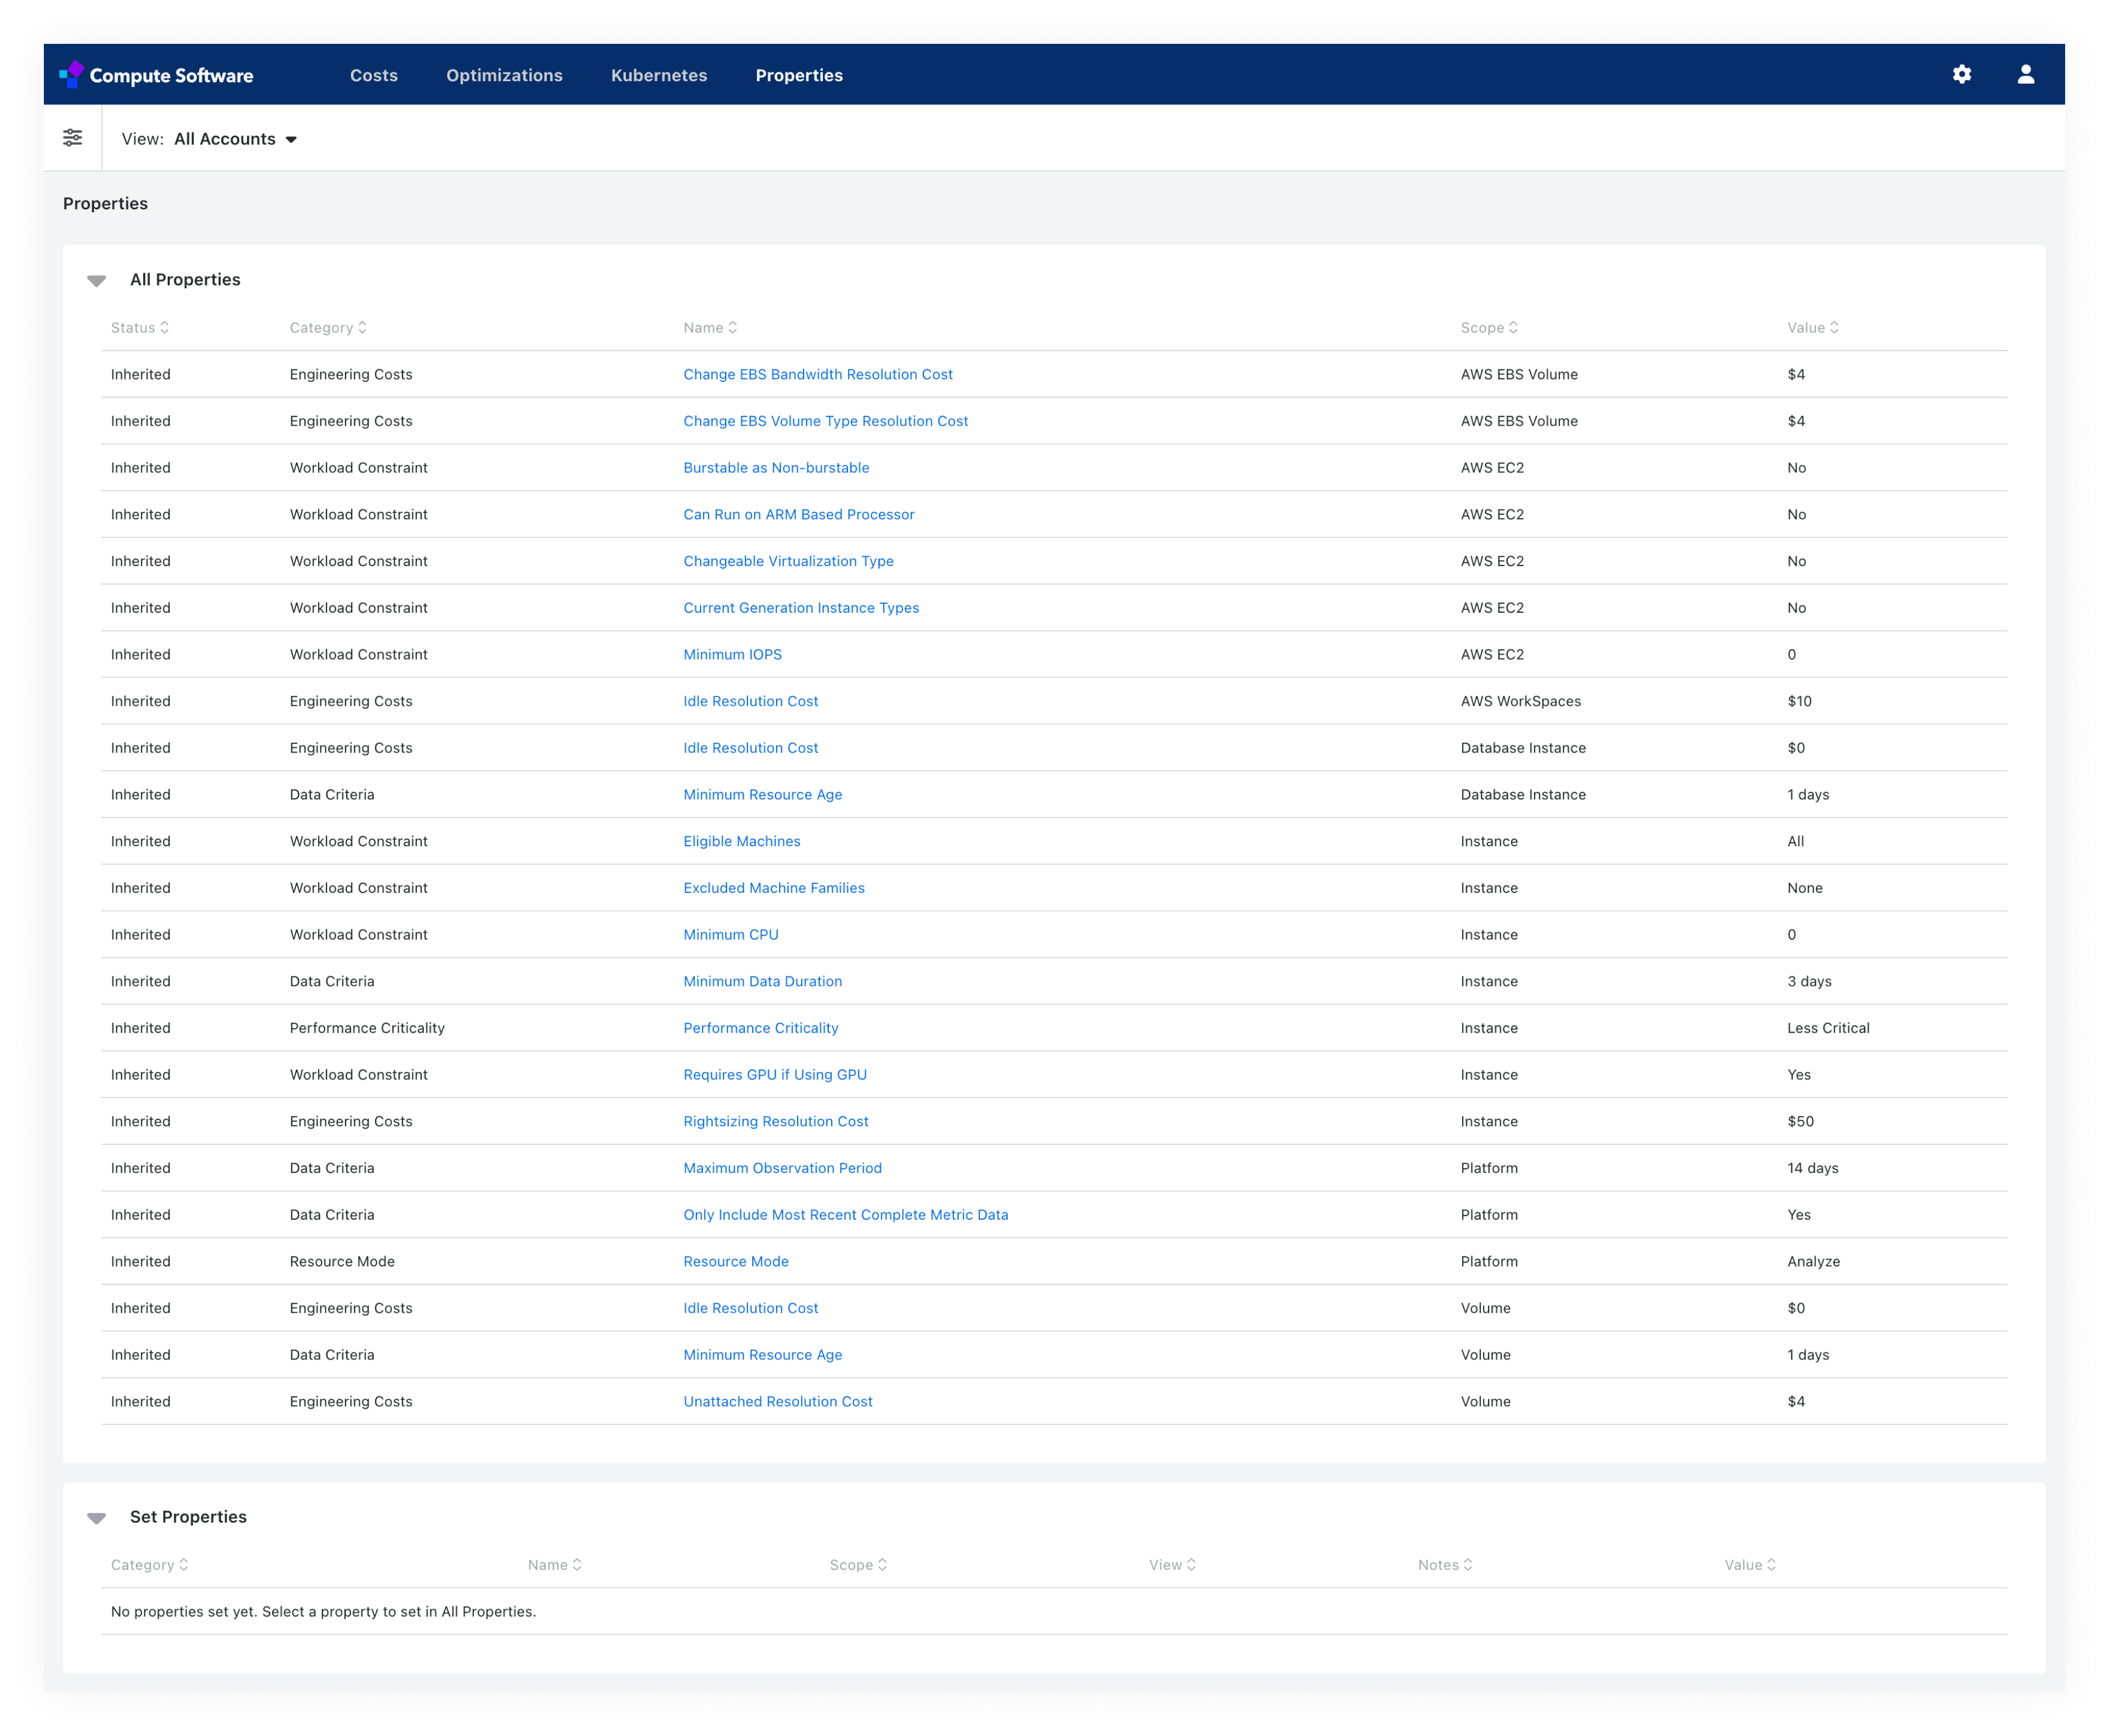Open the Kubernetes tab

pyautogui.click(x=659, y=75)
